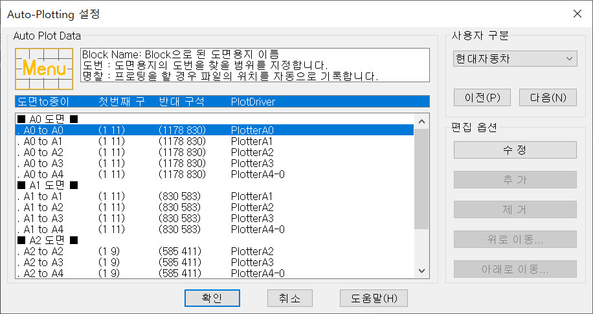
Task: Confirm with the 확인 button
Action: click(x=212, y=298)
